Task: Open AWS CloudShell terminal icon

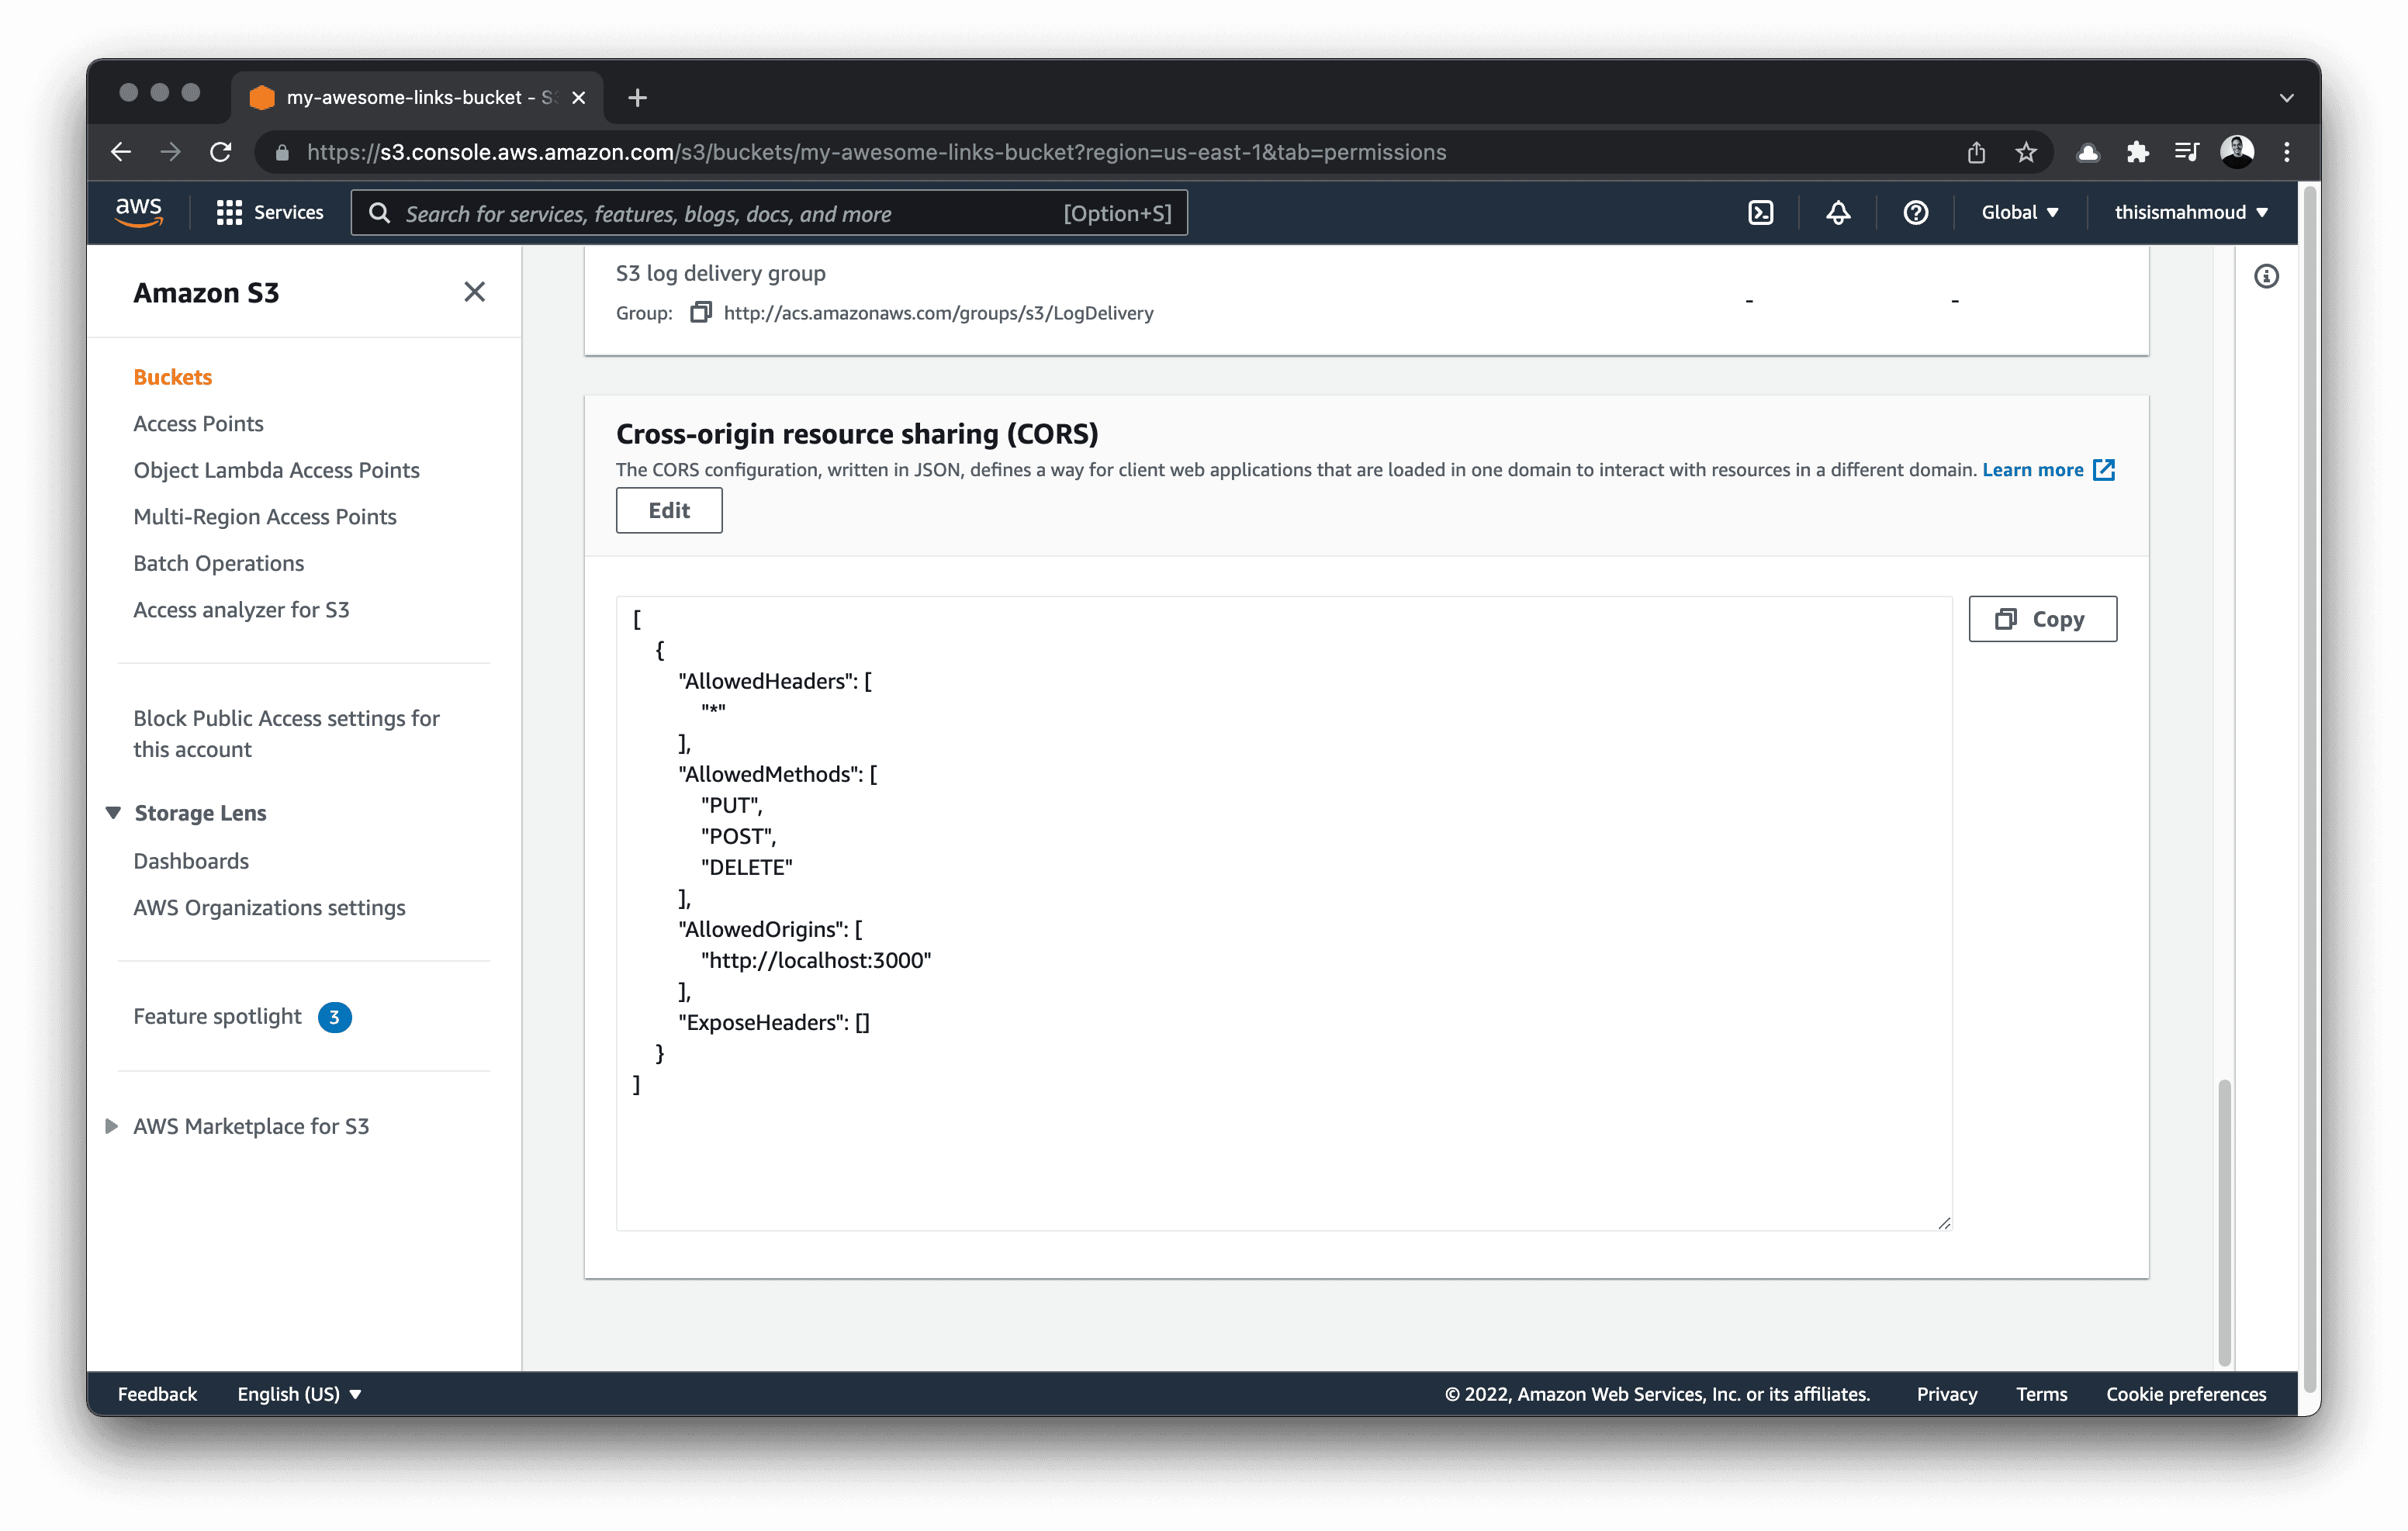Action: point(1760,212)
